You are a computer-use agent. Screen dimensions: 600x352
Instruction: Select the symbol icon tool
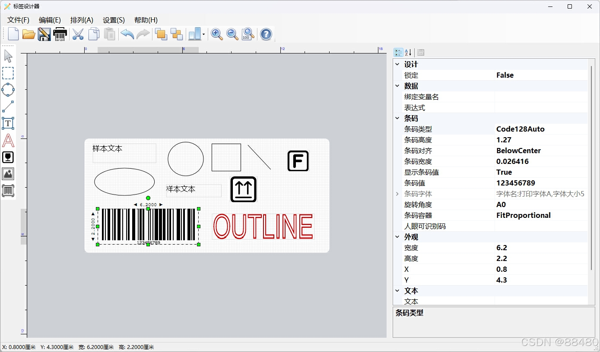pos(8,157)
